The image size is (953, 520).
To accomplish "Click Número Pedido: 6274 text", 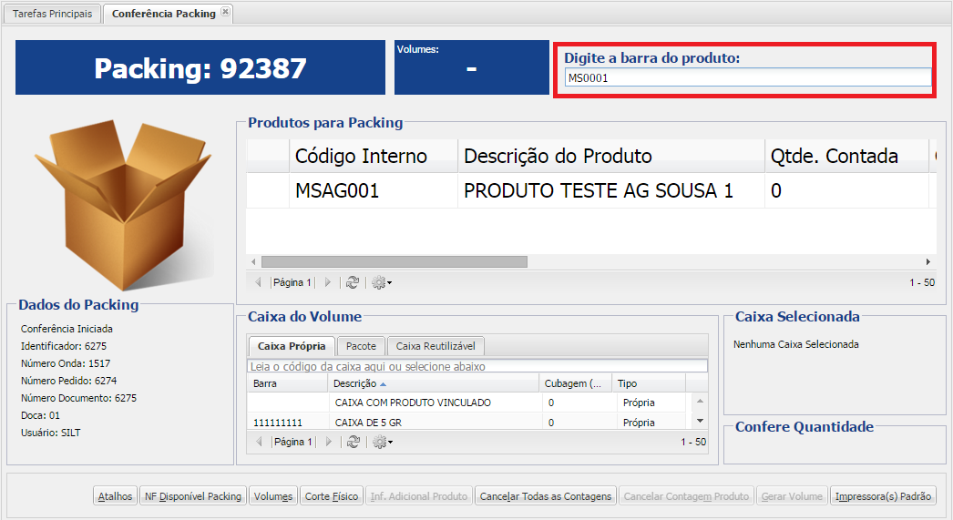I will (x=68, y=381).
